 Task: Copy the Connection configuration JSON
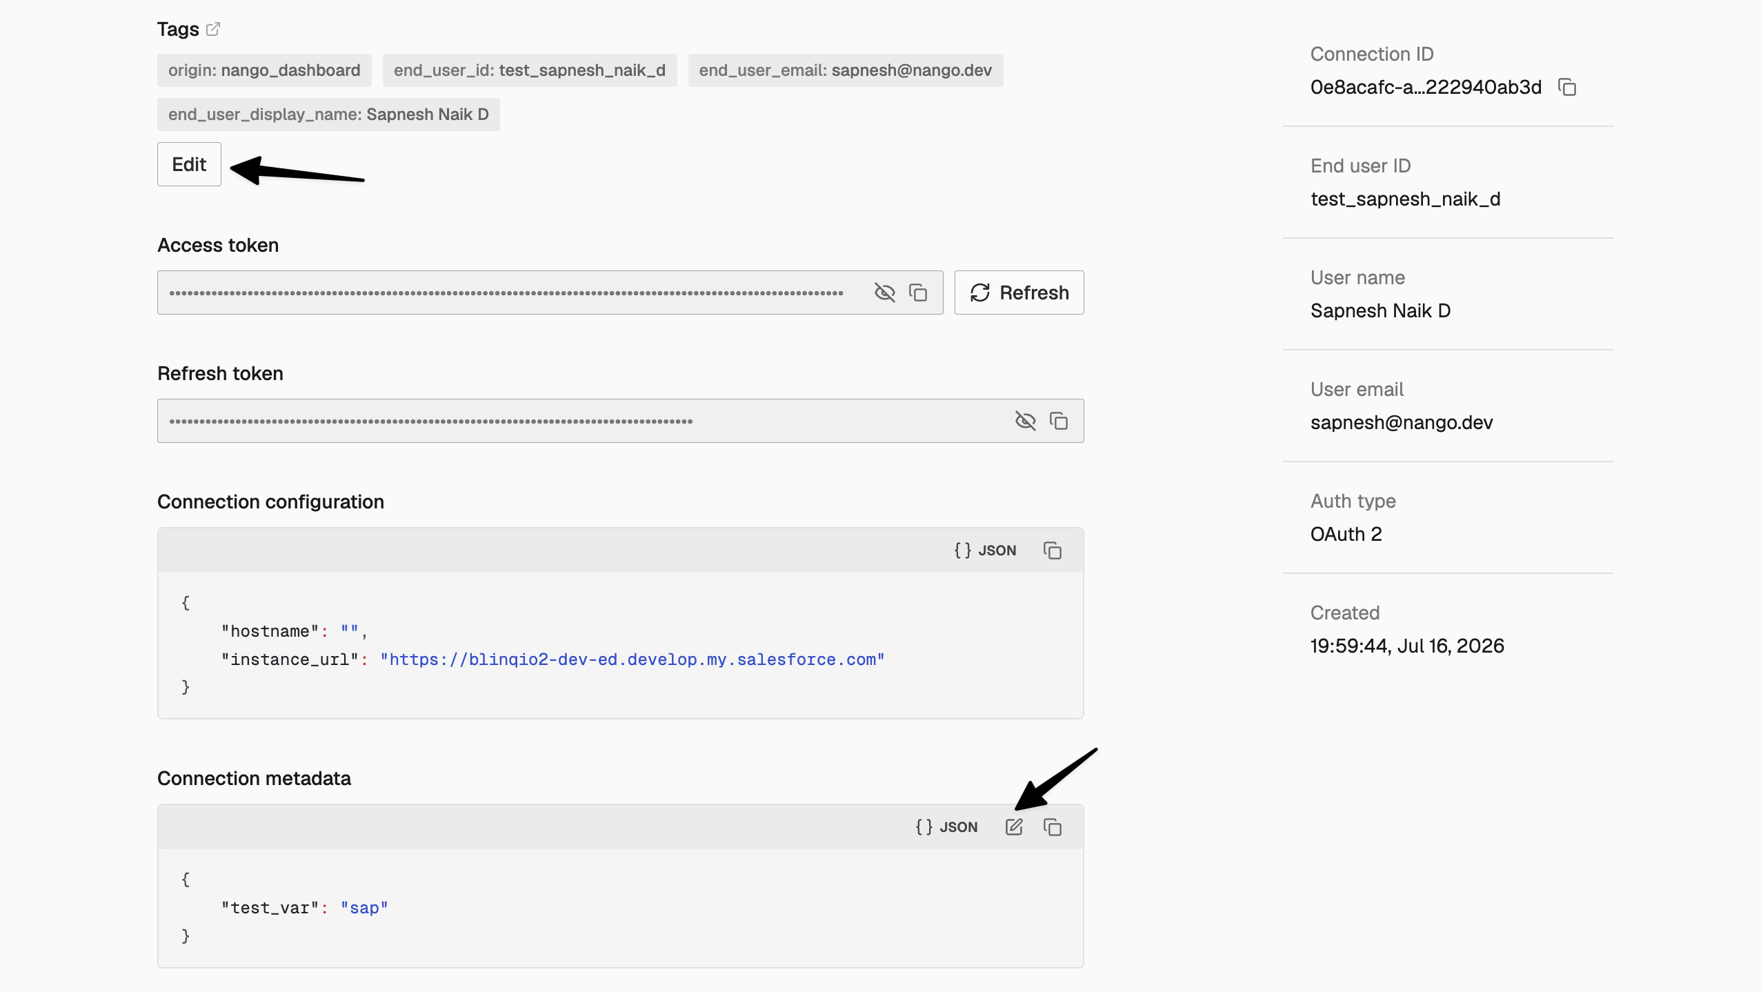(1053, 550)
